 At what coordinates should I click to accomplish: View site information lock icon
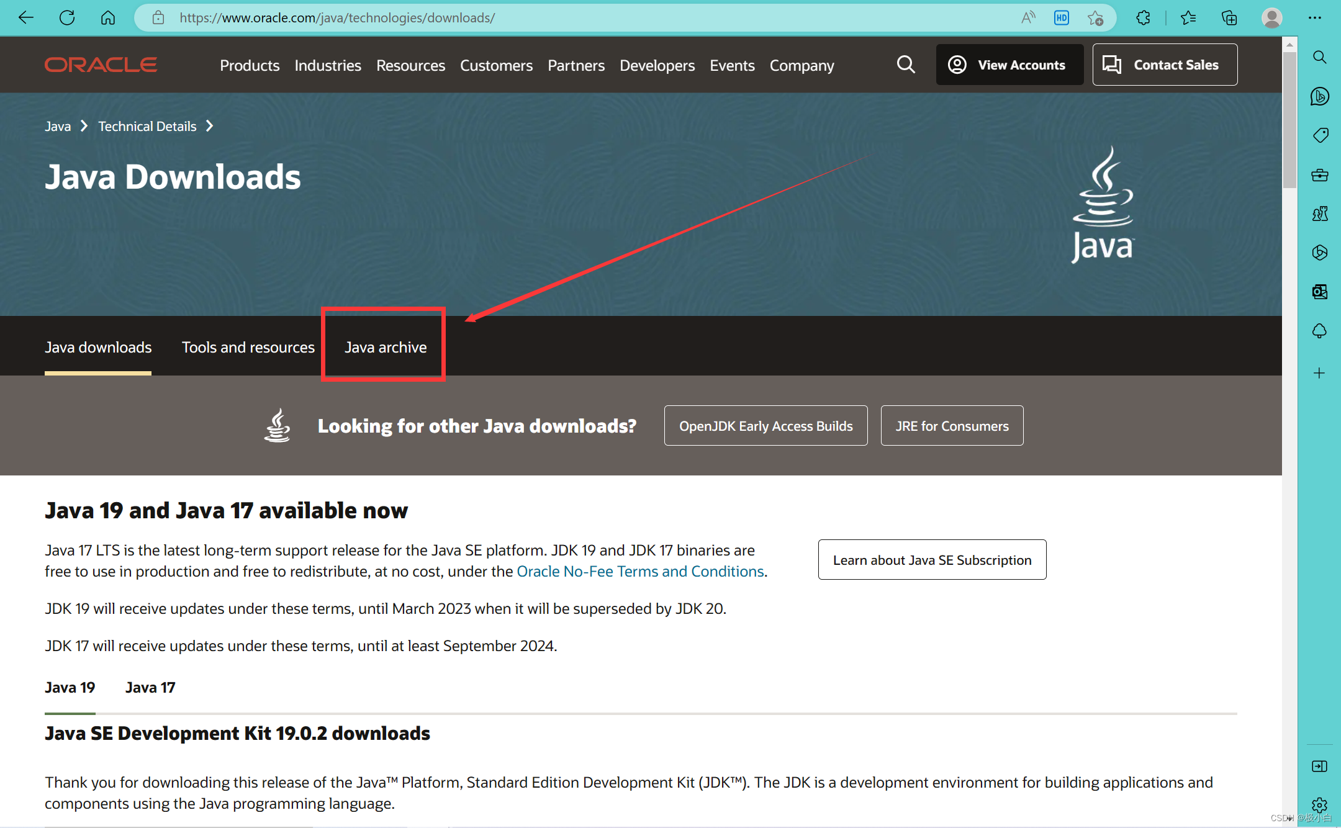(158, 17)
